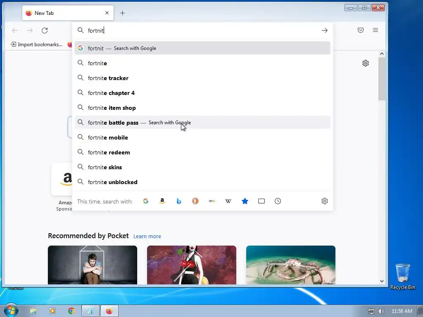Image resolution: width=423 pixels, height=317 pixels.
Task: Choose 'fortnite unblocked' suggestion
Action: click(x=202, y=182)
